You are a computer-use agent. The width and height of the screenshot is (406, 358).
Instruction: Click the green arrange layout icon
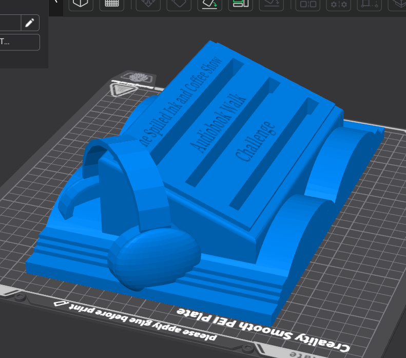[x=241, y=4]
